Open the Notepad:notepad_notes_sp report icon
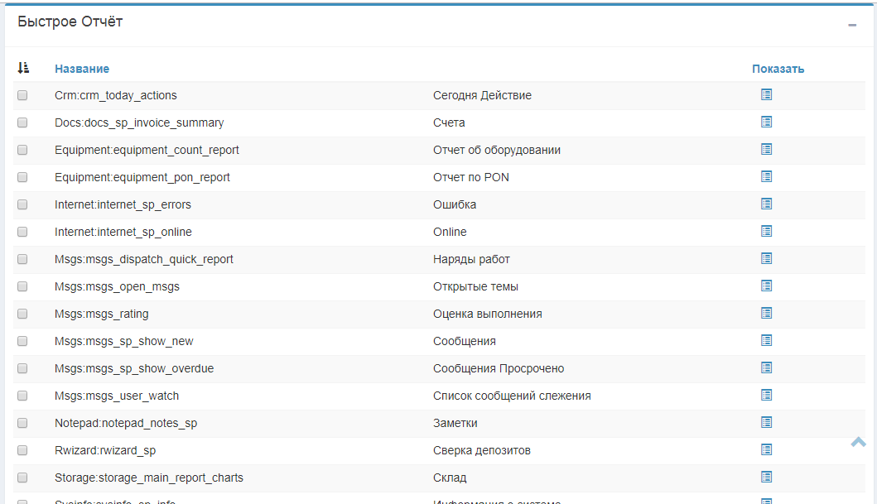Image resolution: width=877 pixels, height=504 pixels. coord(766,423)
